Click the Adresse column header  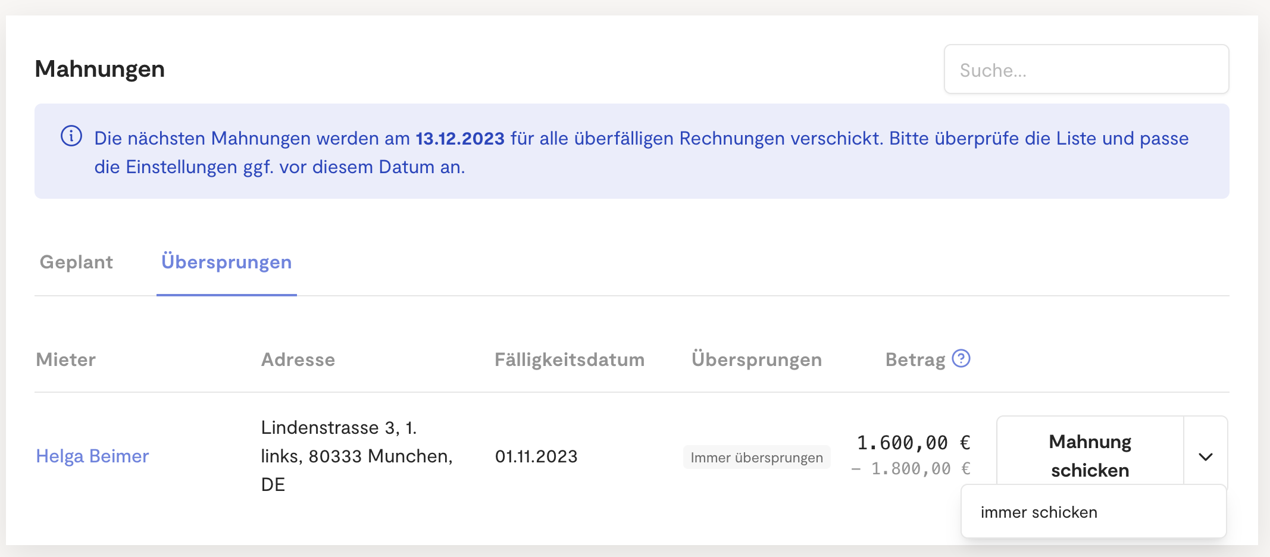tap(298, 359)
